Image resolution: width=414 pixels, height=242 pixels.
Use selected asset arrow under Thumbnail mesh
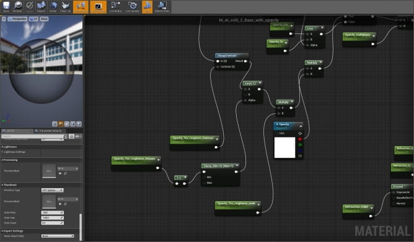pyautogui.click(x=60, y=204)
